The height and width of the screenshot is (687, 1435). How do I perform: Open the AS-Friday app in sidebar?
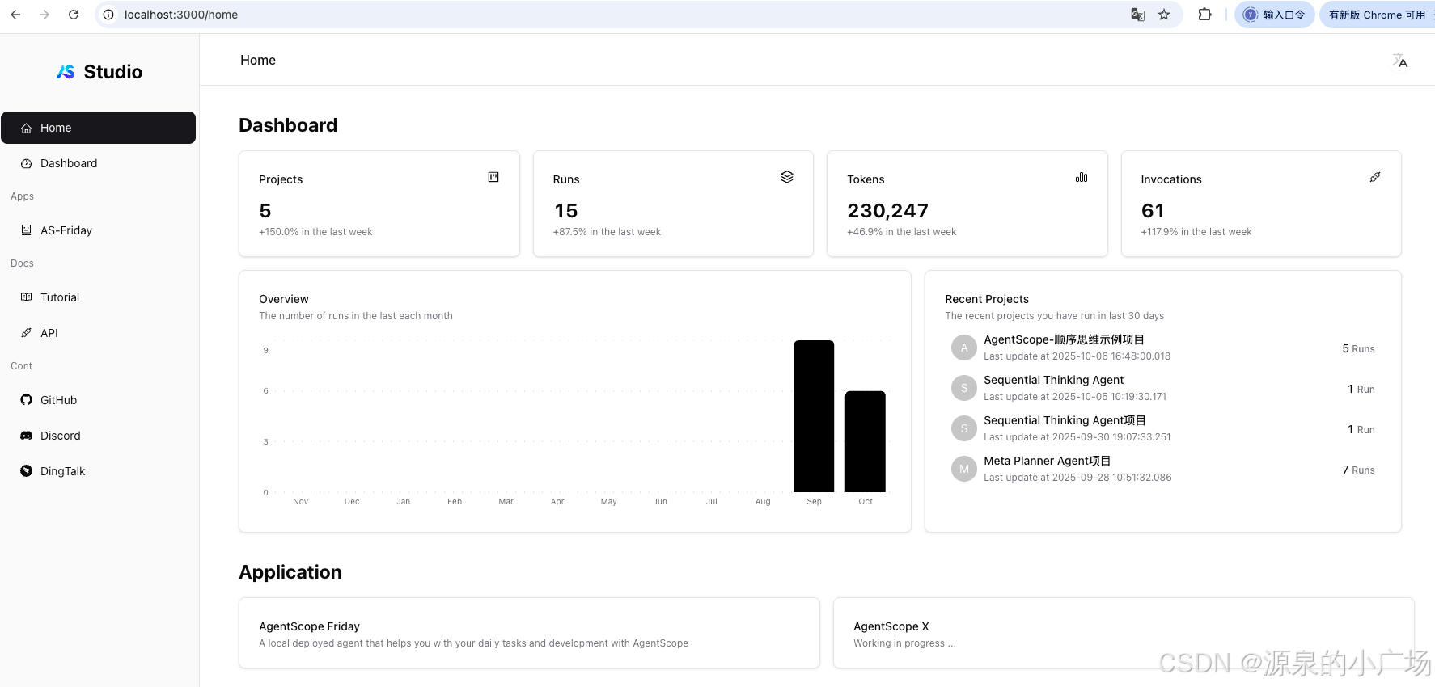98,230
